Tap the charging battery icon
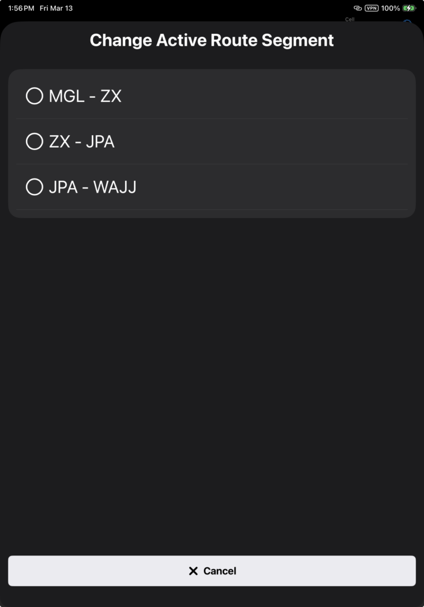 [409, 8]
